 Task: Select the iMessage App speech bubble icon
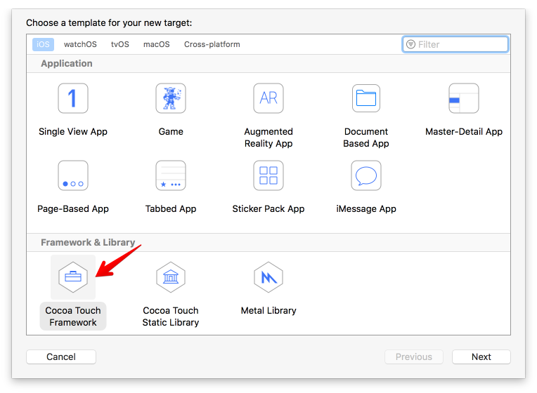coord(365,175)
